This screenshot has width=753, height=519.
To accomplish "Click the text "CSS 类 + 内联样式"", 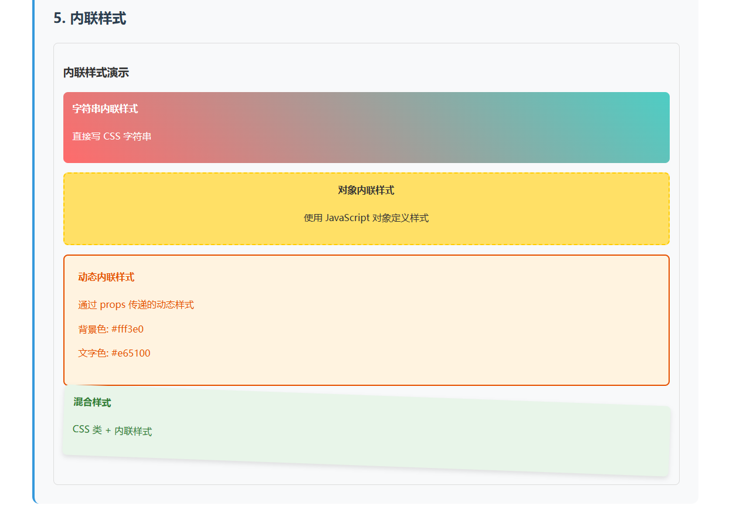I will point(112,430).
